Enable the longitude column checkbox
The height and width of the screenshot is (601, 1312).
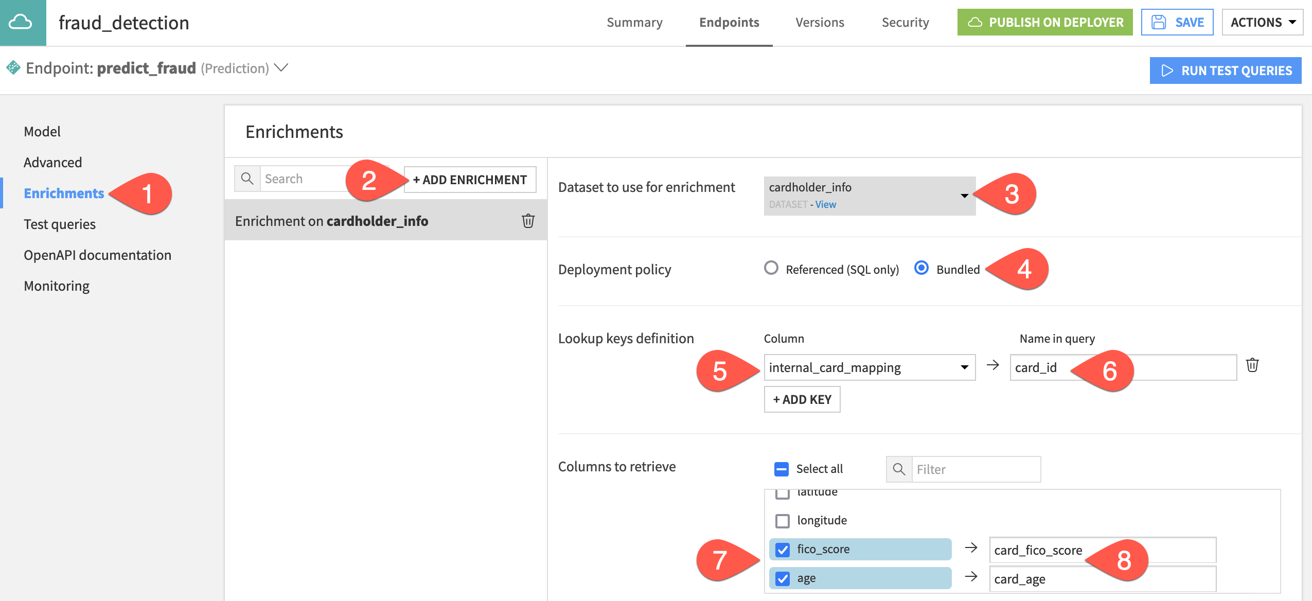click(x=783, y=520)
